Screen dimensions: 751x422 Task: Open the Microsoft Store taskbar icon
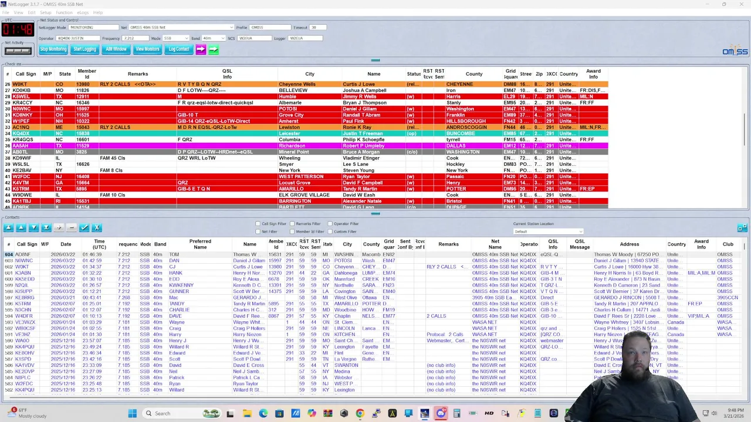[279, 413]
